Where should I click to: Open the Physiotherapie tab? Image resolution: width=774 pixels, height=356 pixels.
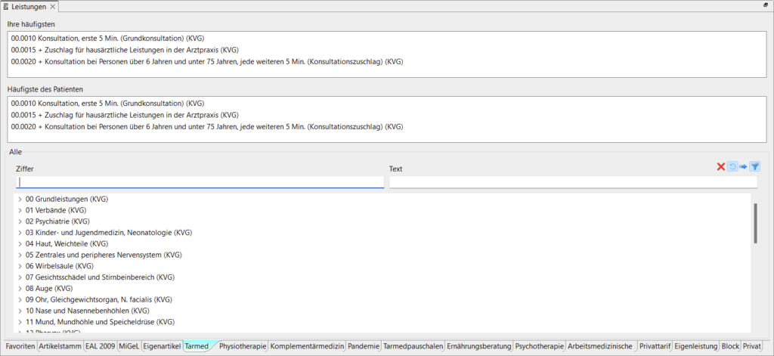[x=243, y=346]
